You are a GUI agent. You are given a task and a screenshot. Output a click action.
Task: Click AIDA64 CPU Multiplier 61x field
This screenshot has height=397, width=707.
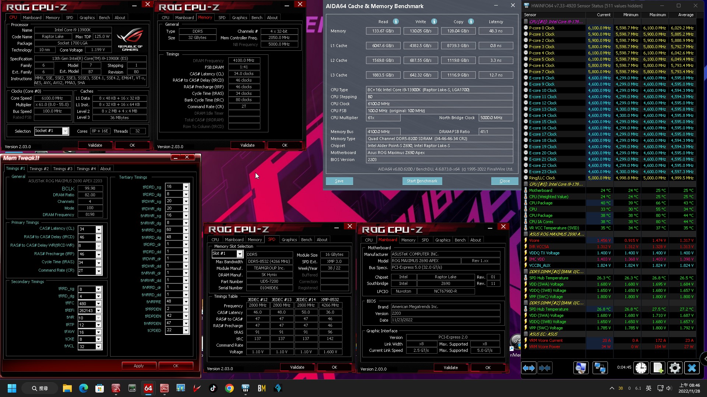(x=383, y=118)
